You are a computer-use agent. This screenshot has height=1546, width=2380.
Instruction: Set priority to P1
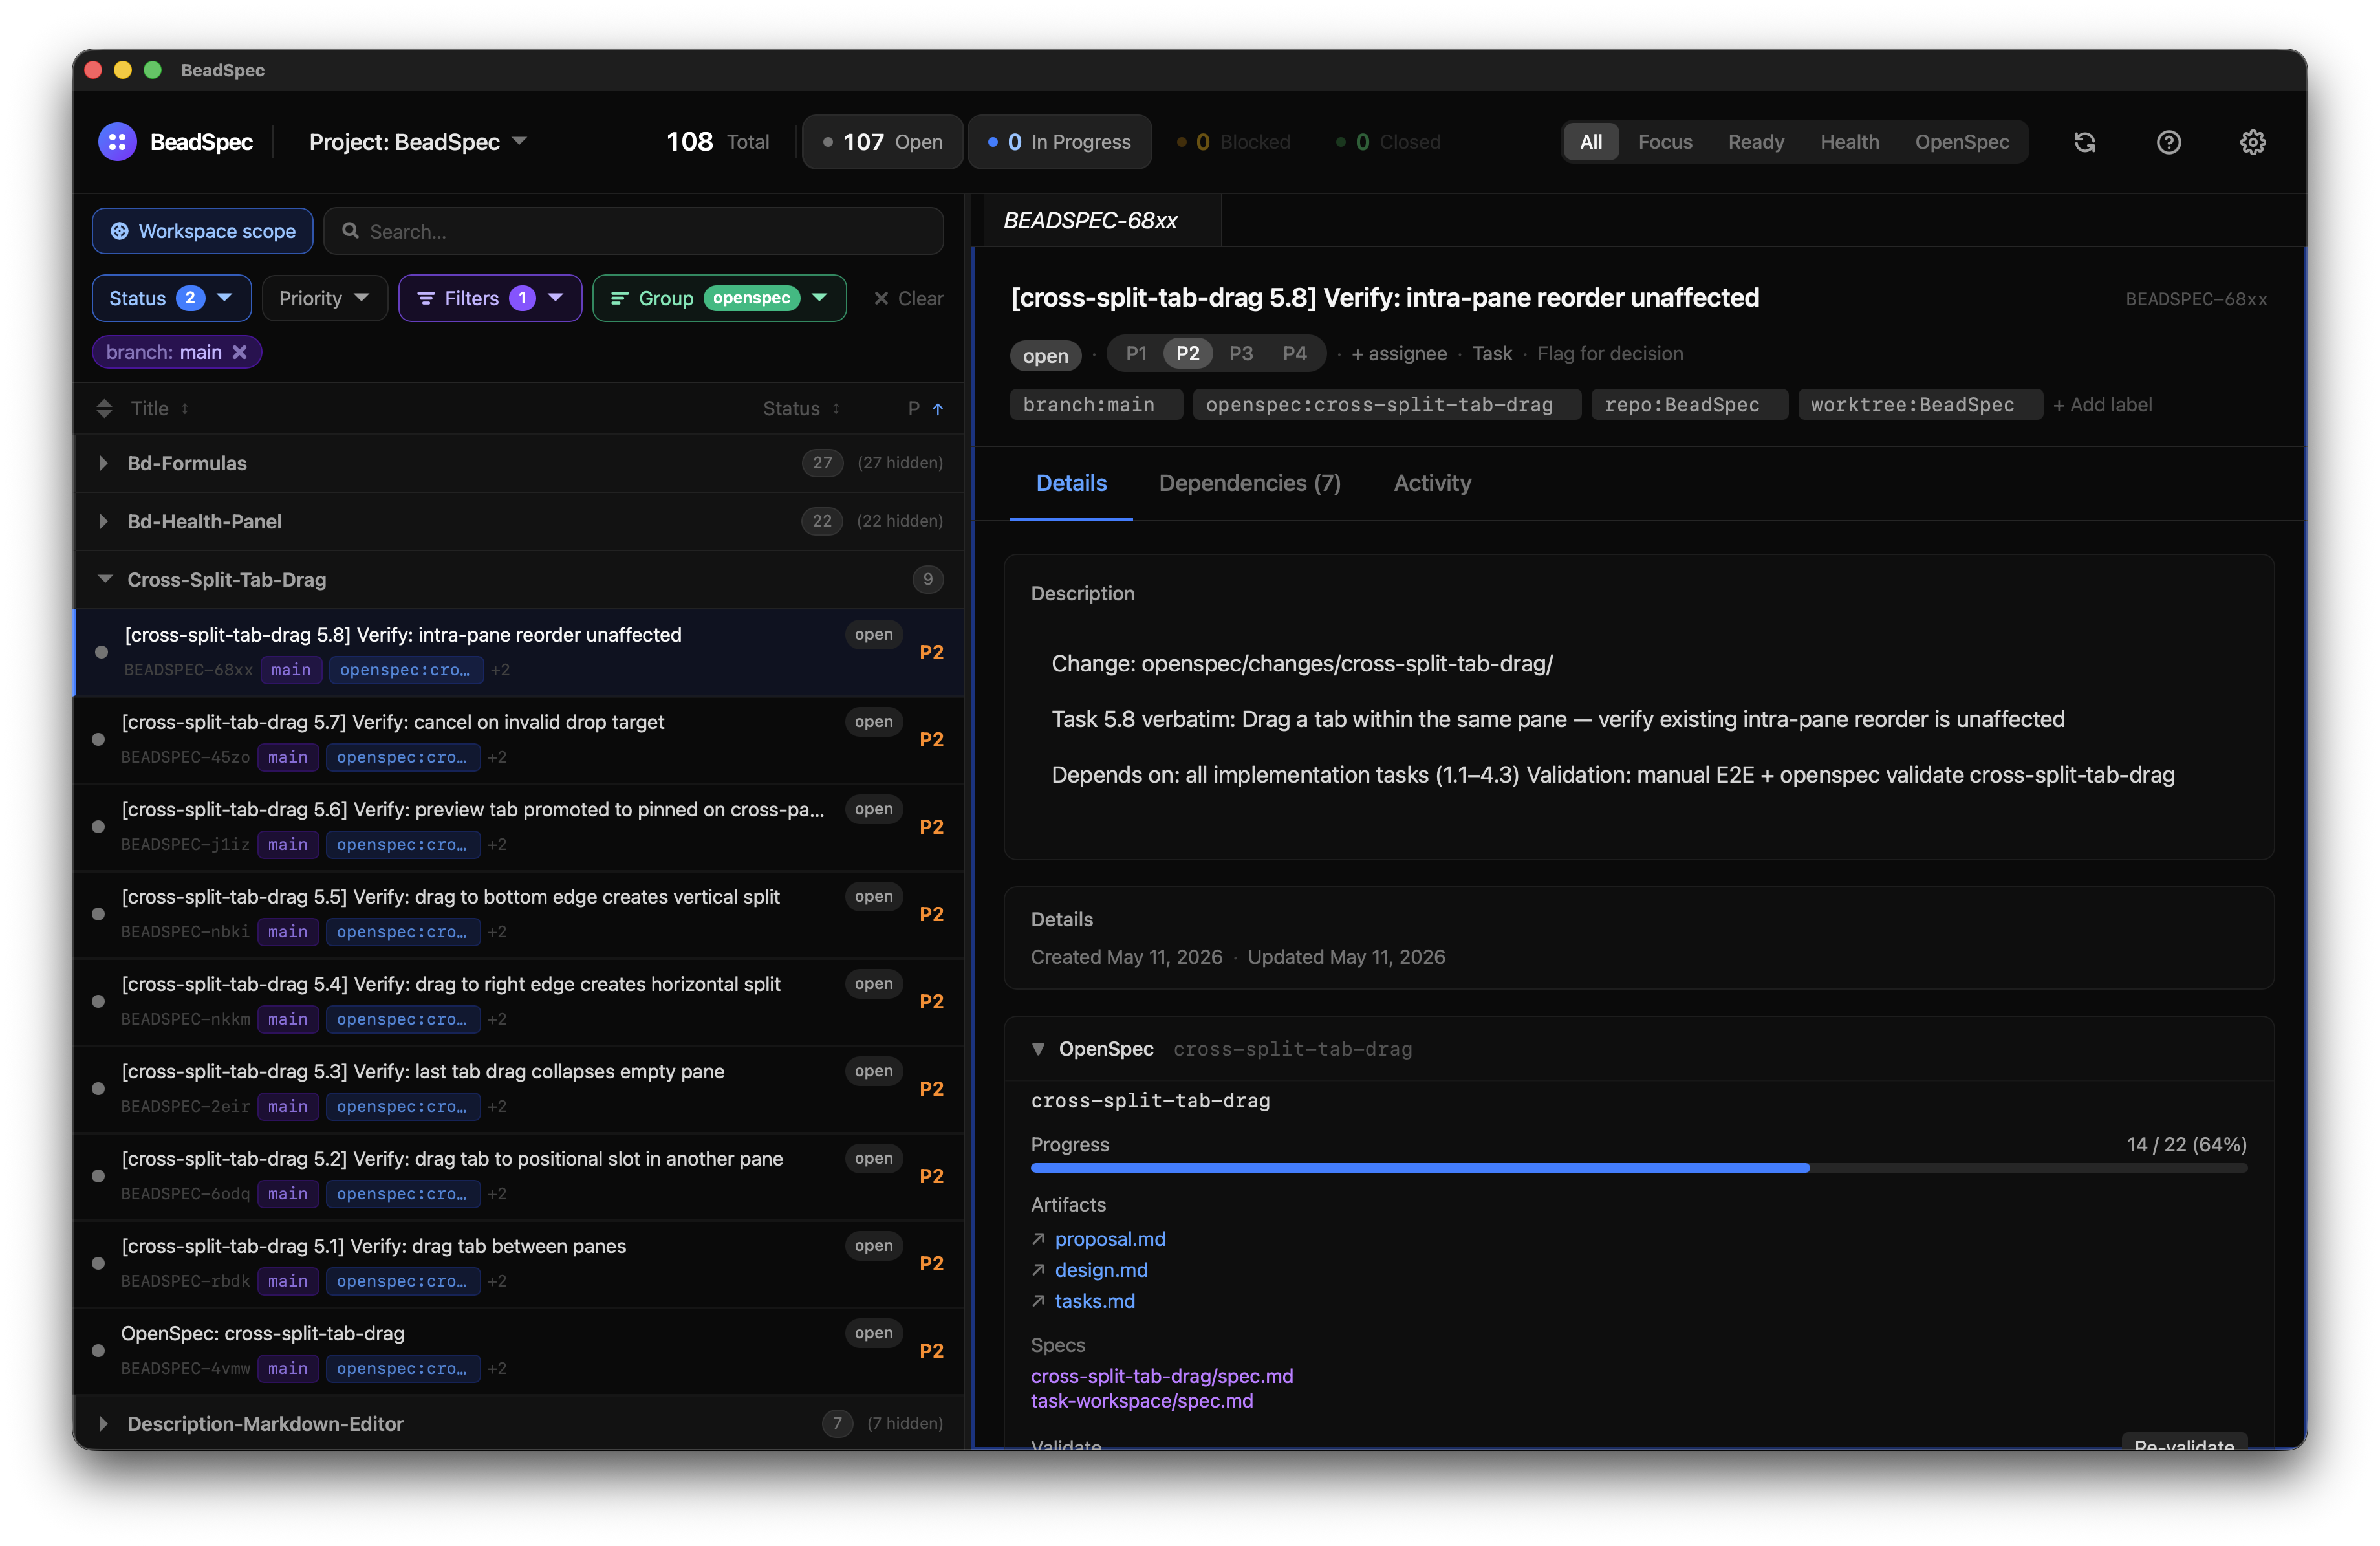tap(1136, 353)
